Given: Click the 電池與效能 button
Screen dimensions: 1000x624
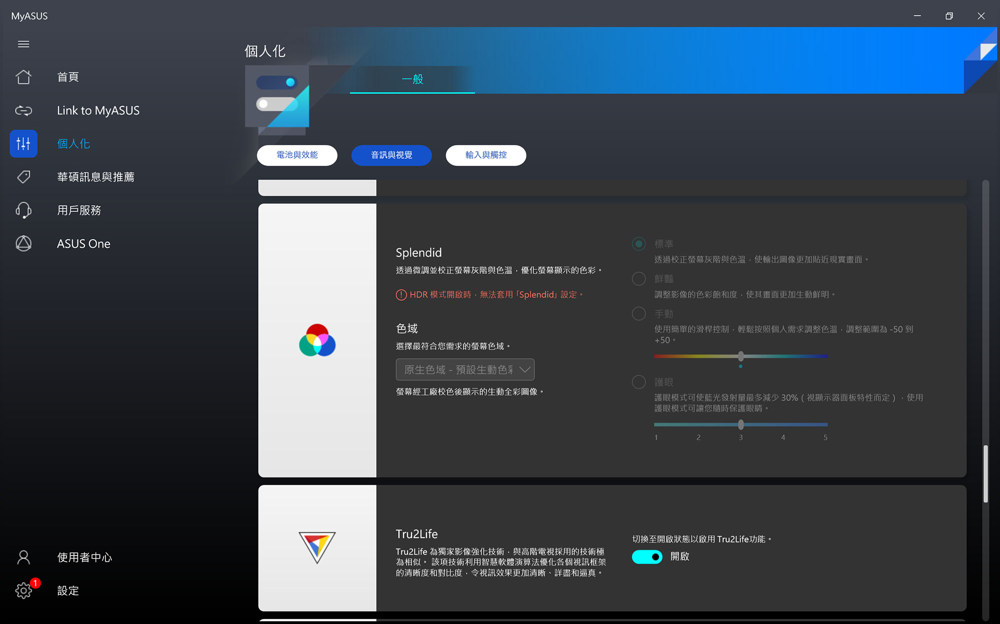Looking at the screenshot, I should 297,155.
